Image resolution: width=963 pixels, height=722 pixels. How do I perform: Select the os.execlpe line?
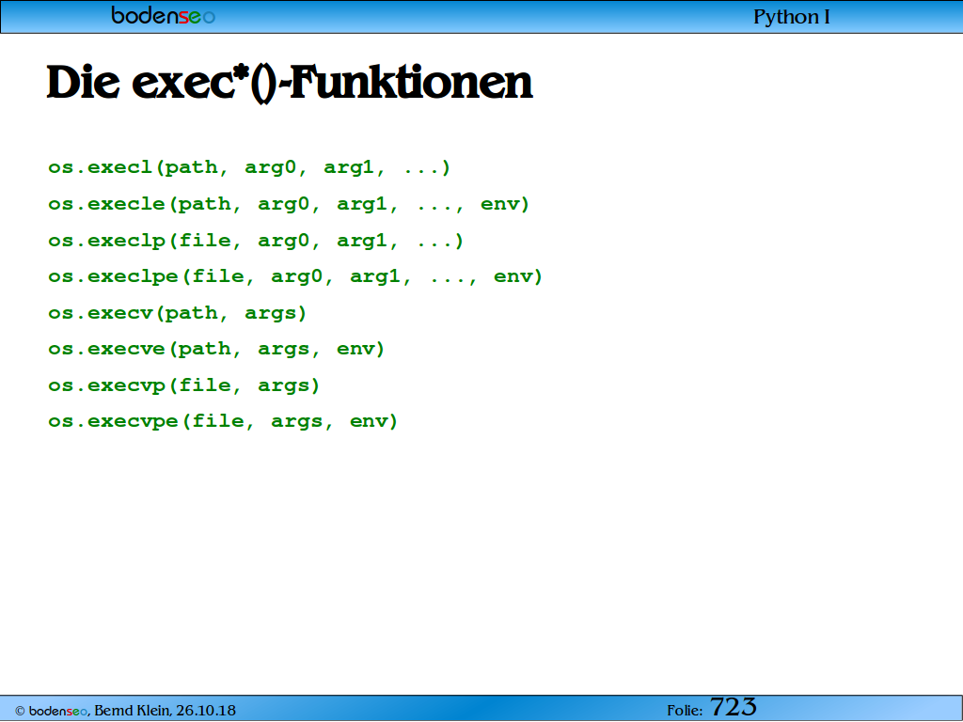(x=295, y=277)
